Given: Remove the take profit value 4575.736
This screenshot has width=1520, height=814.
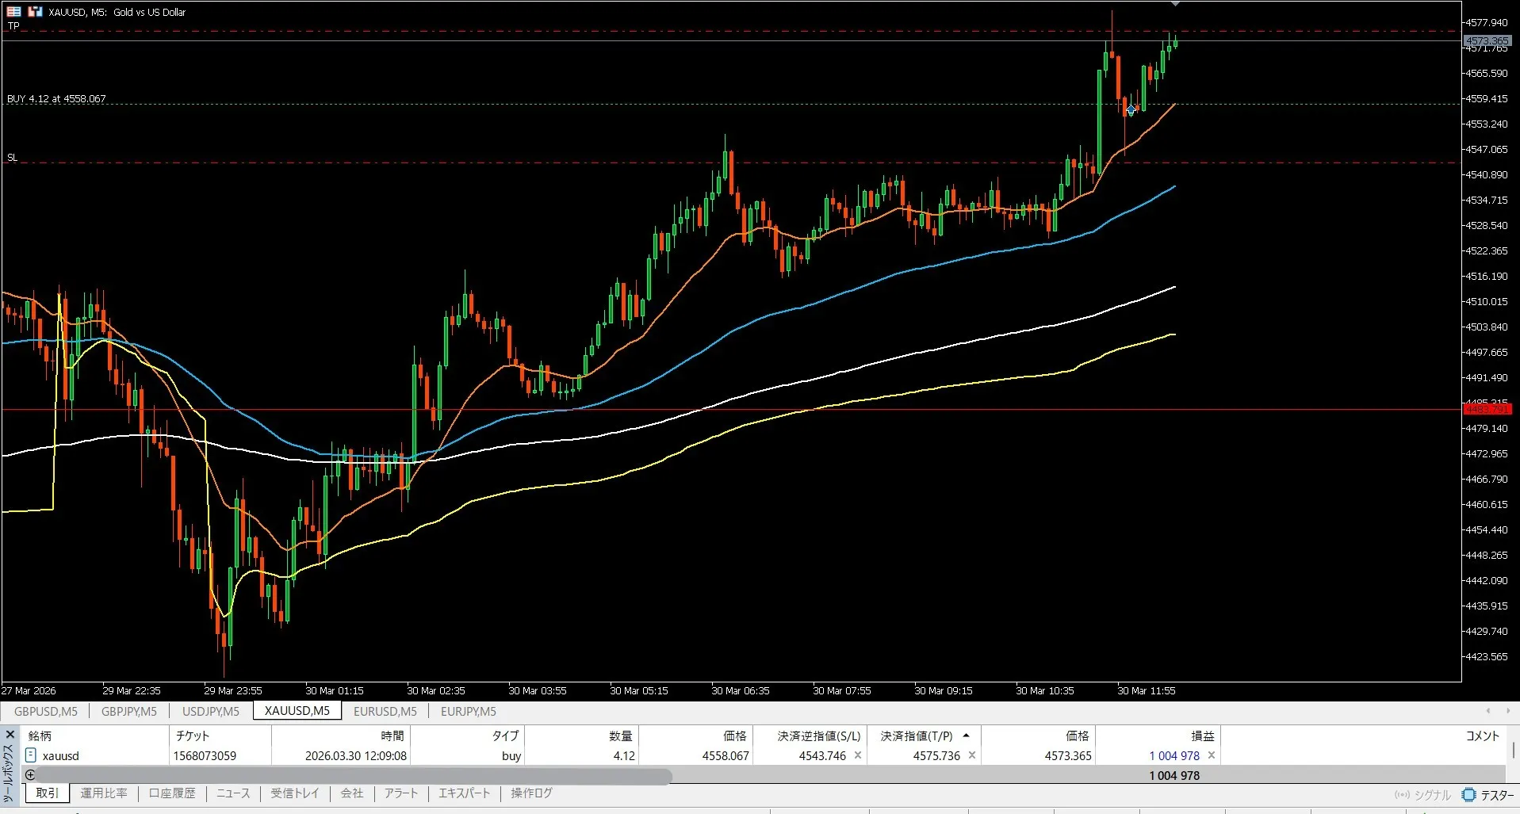Looking at the screenshot, I should click(x=971, y=755).
